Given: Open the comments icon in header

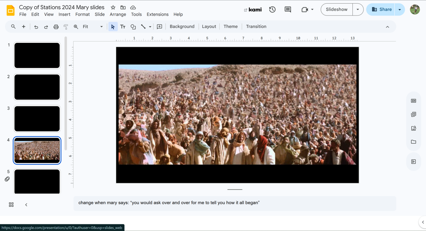Looking at the screenshot, I should coord(288,10).
